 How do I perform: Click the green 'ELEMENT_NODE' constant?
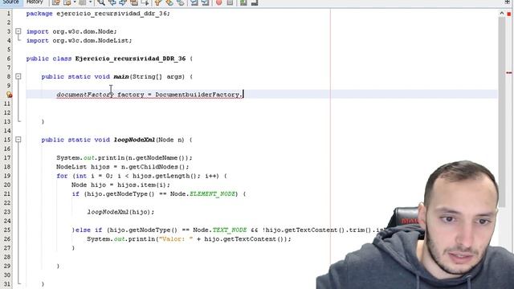[212, 194]
